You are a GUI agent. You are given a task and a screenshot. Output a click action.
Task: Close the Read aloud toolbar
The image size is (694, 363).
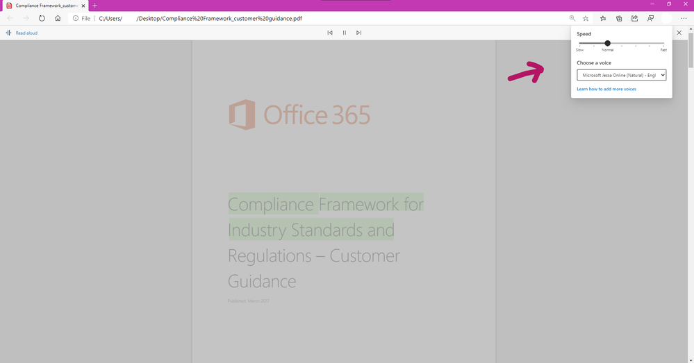(679, 33)
